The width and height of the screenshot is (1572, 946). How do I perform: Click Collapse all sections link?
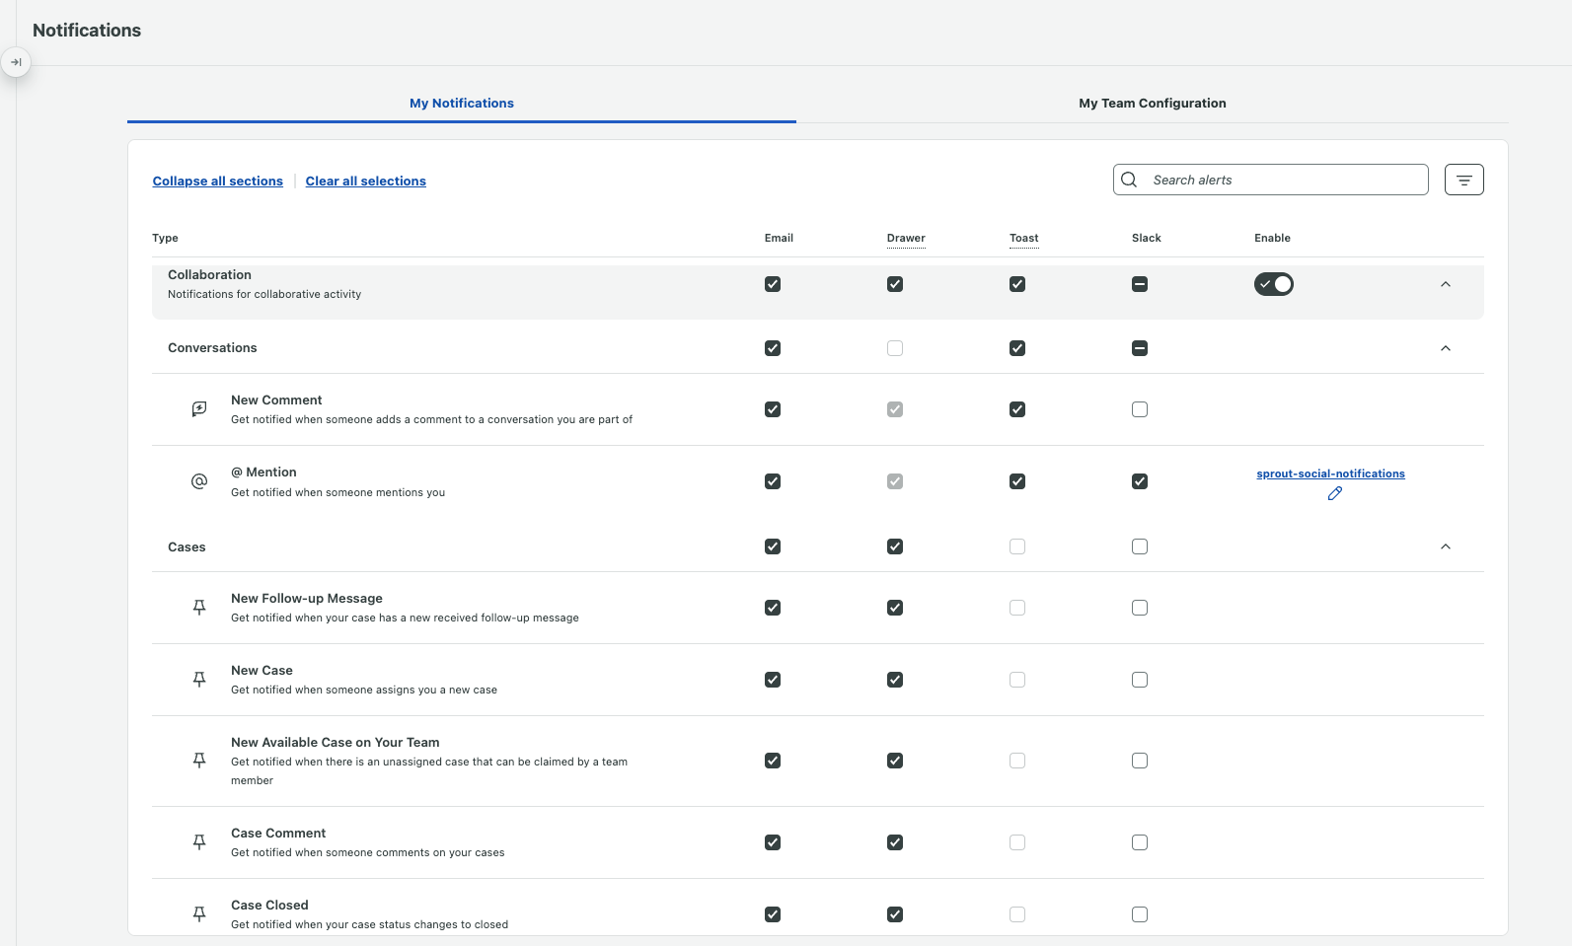(218, 182)
